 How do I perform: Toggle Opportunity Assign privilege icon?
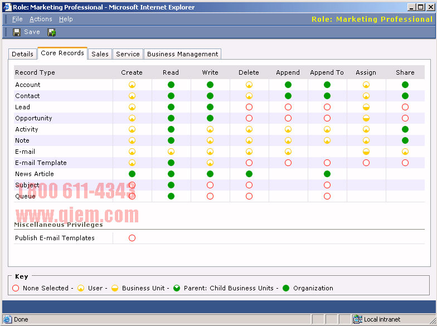(366, 118)
